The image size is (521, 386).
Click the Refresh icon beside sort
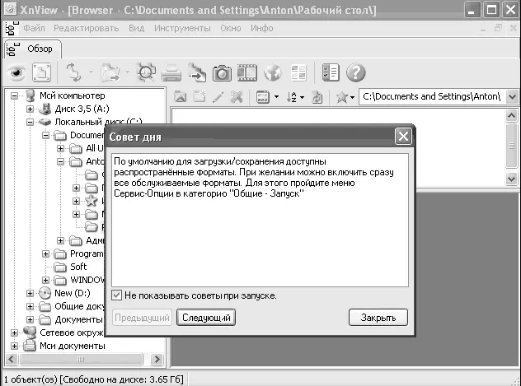[x=317, y=97]
